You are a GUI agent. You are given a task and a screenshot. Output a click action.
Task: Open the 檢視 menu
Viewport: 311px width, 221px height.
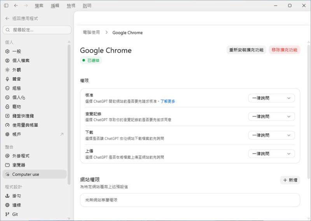coord(71,6)
